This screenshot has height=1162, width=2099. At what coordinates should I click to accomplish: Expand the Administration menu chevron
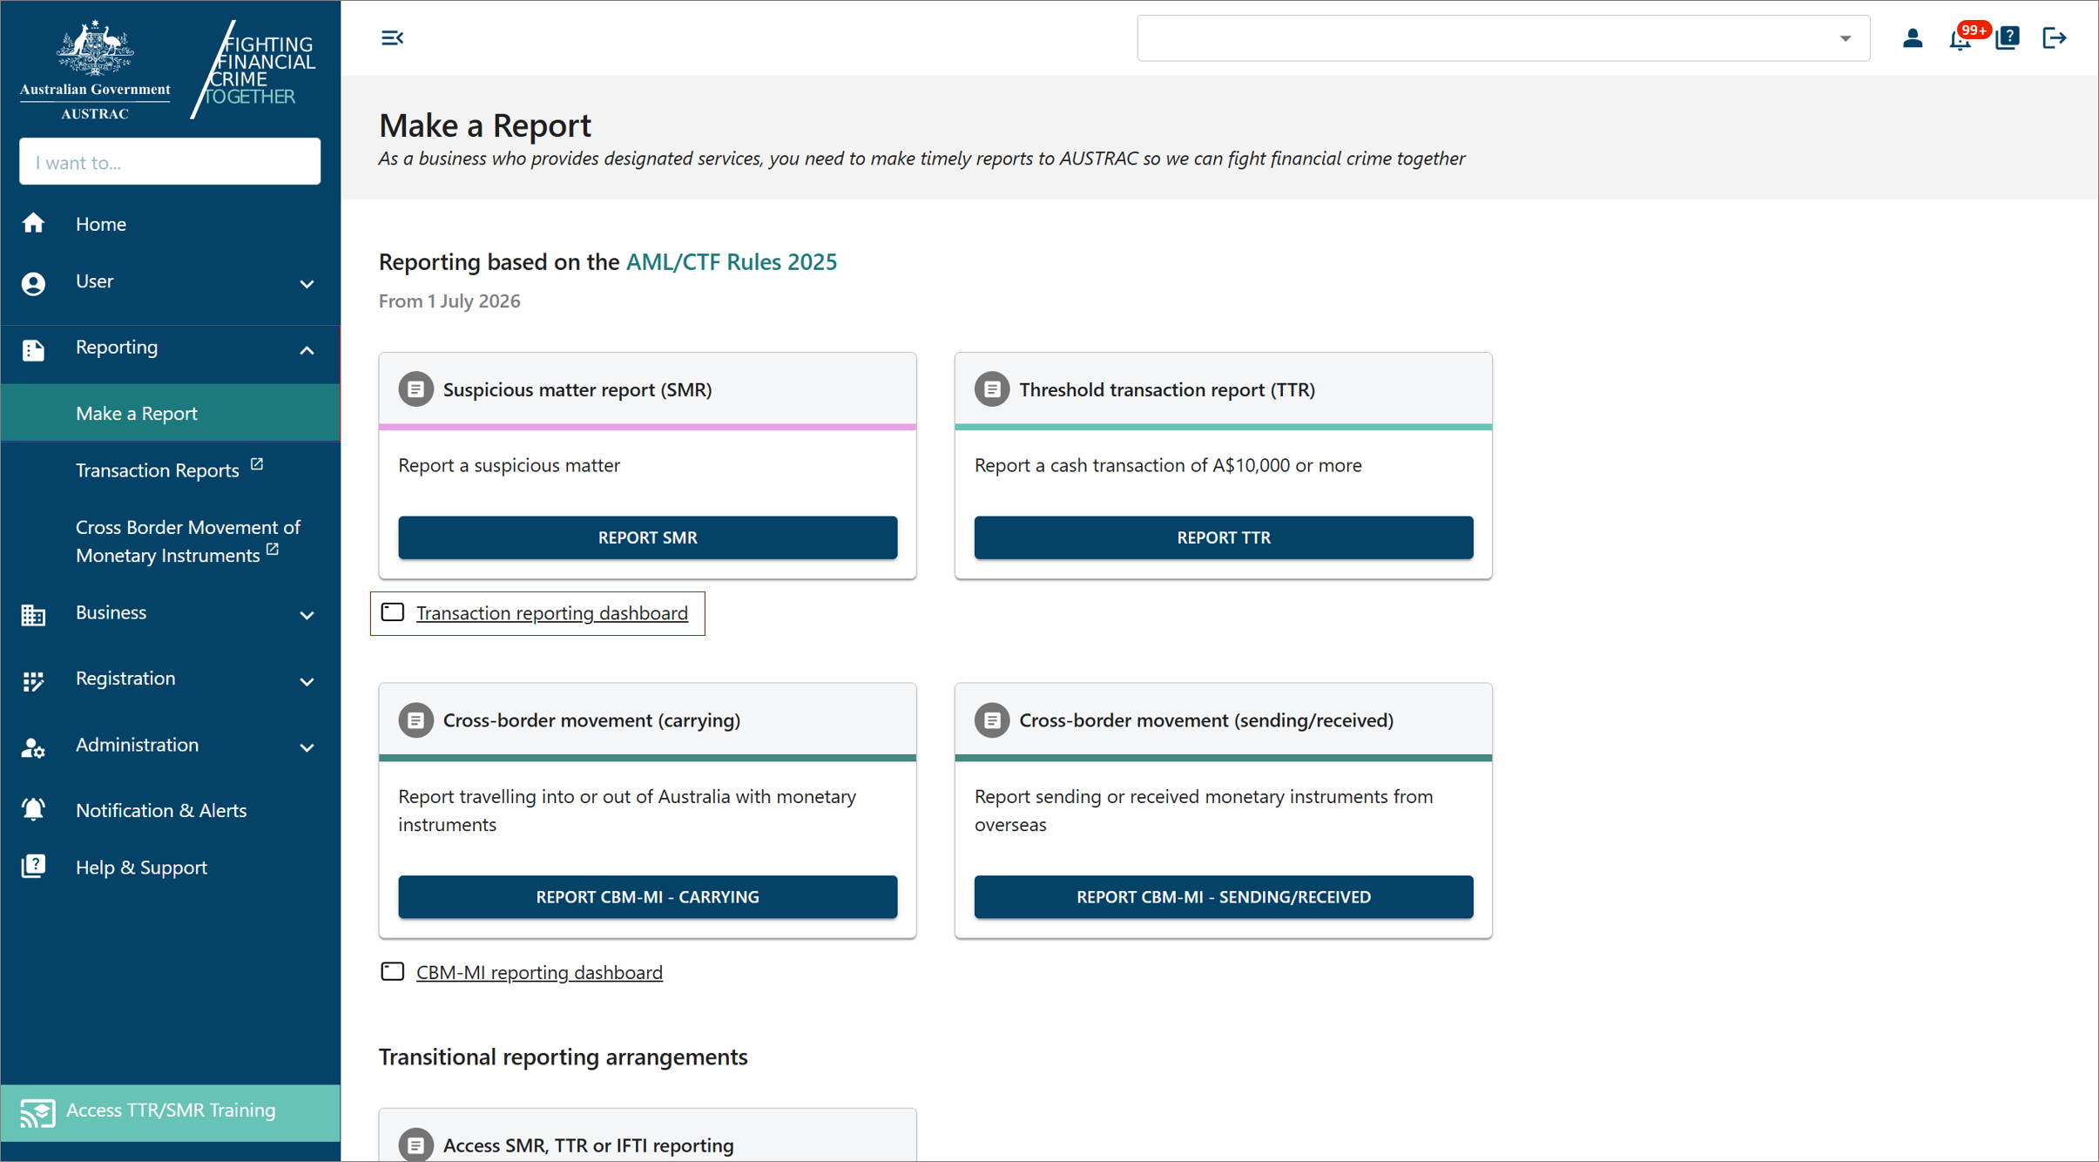(307, 747)
